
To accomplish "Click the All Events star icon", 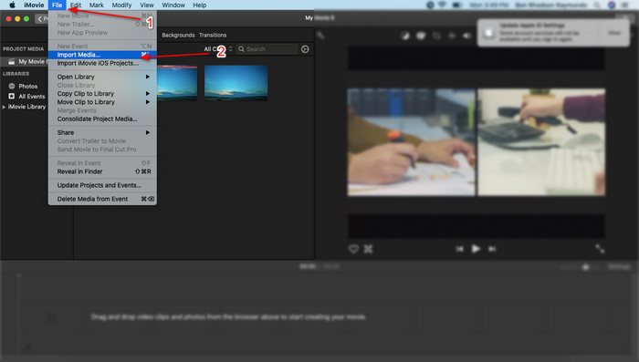I will coord(11,97).
